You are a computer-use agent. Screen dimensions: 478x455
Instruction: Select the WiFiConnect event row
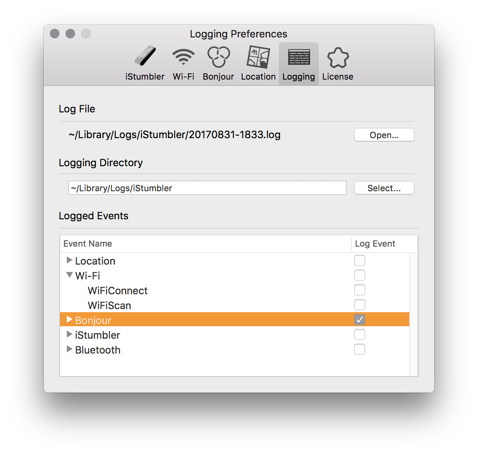[x=235, y=290]
